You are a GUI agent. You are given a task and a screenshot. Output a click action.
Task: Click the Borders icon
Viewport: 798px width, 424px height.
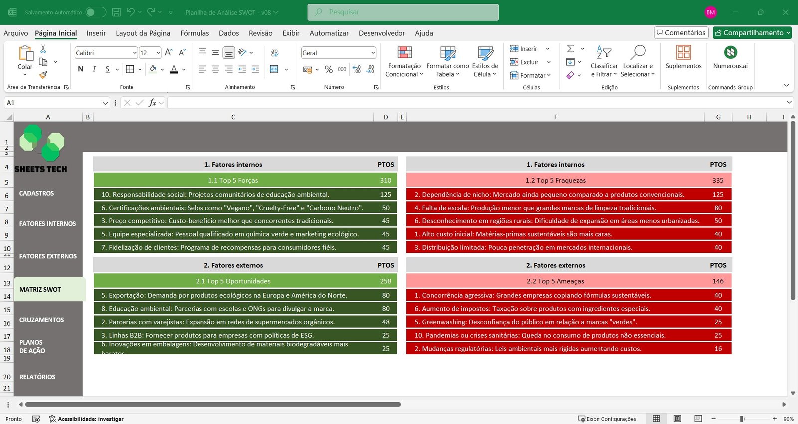pyautogui.click(x=130, y=69)
